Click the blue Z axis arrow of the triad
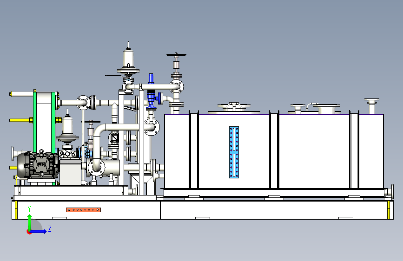403x261 pixels. (x=39, y=231)
